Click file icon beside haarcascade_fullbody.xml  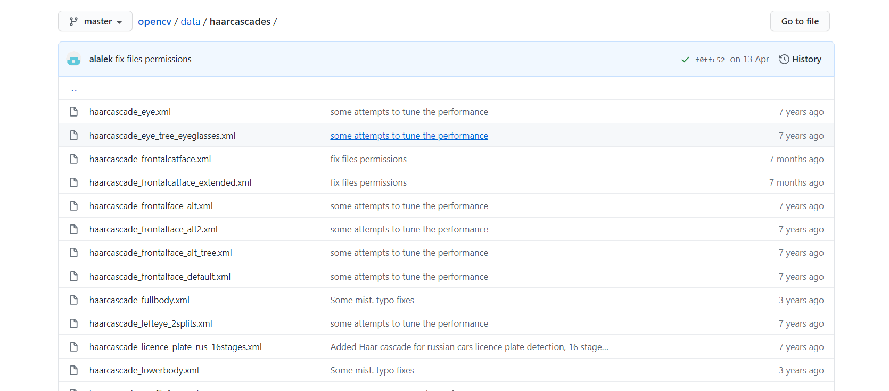pyautogui.click(x=74, y=300)
